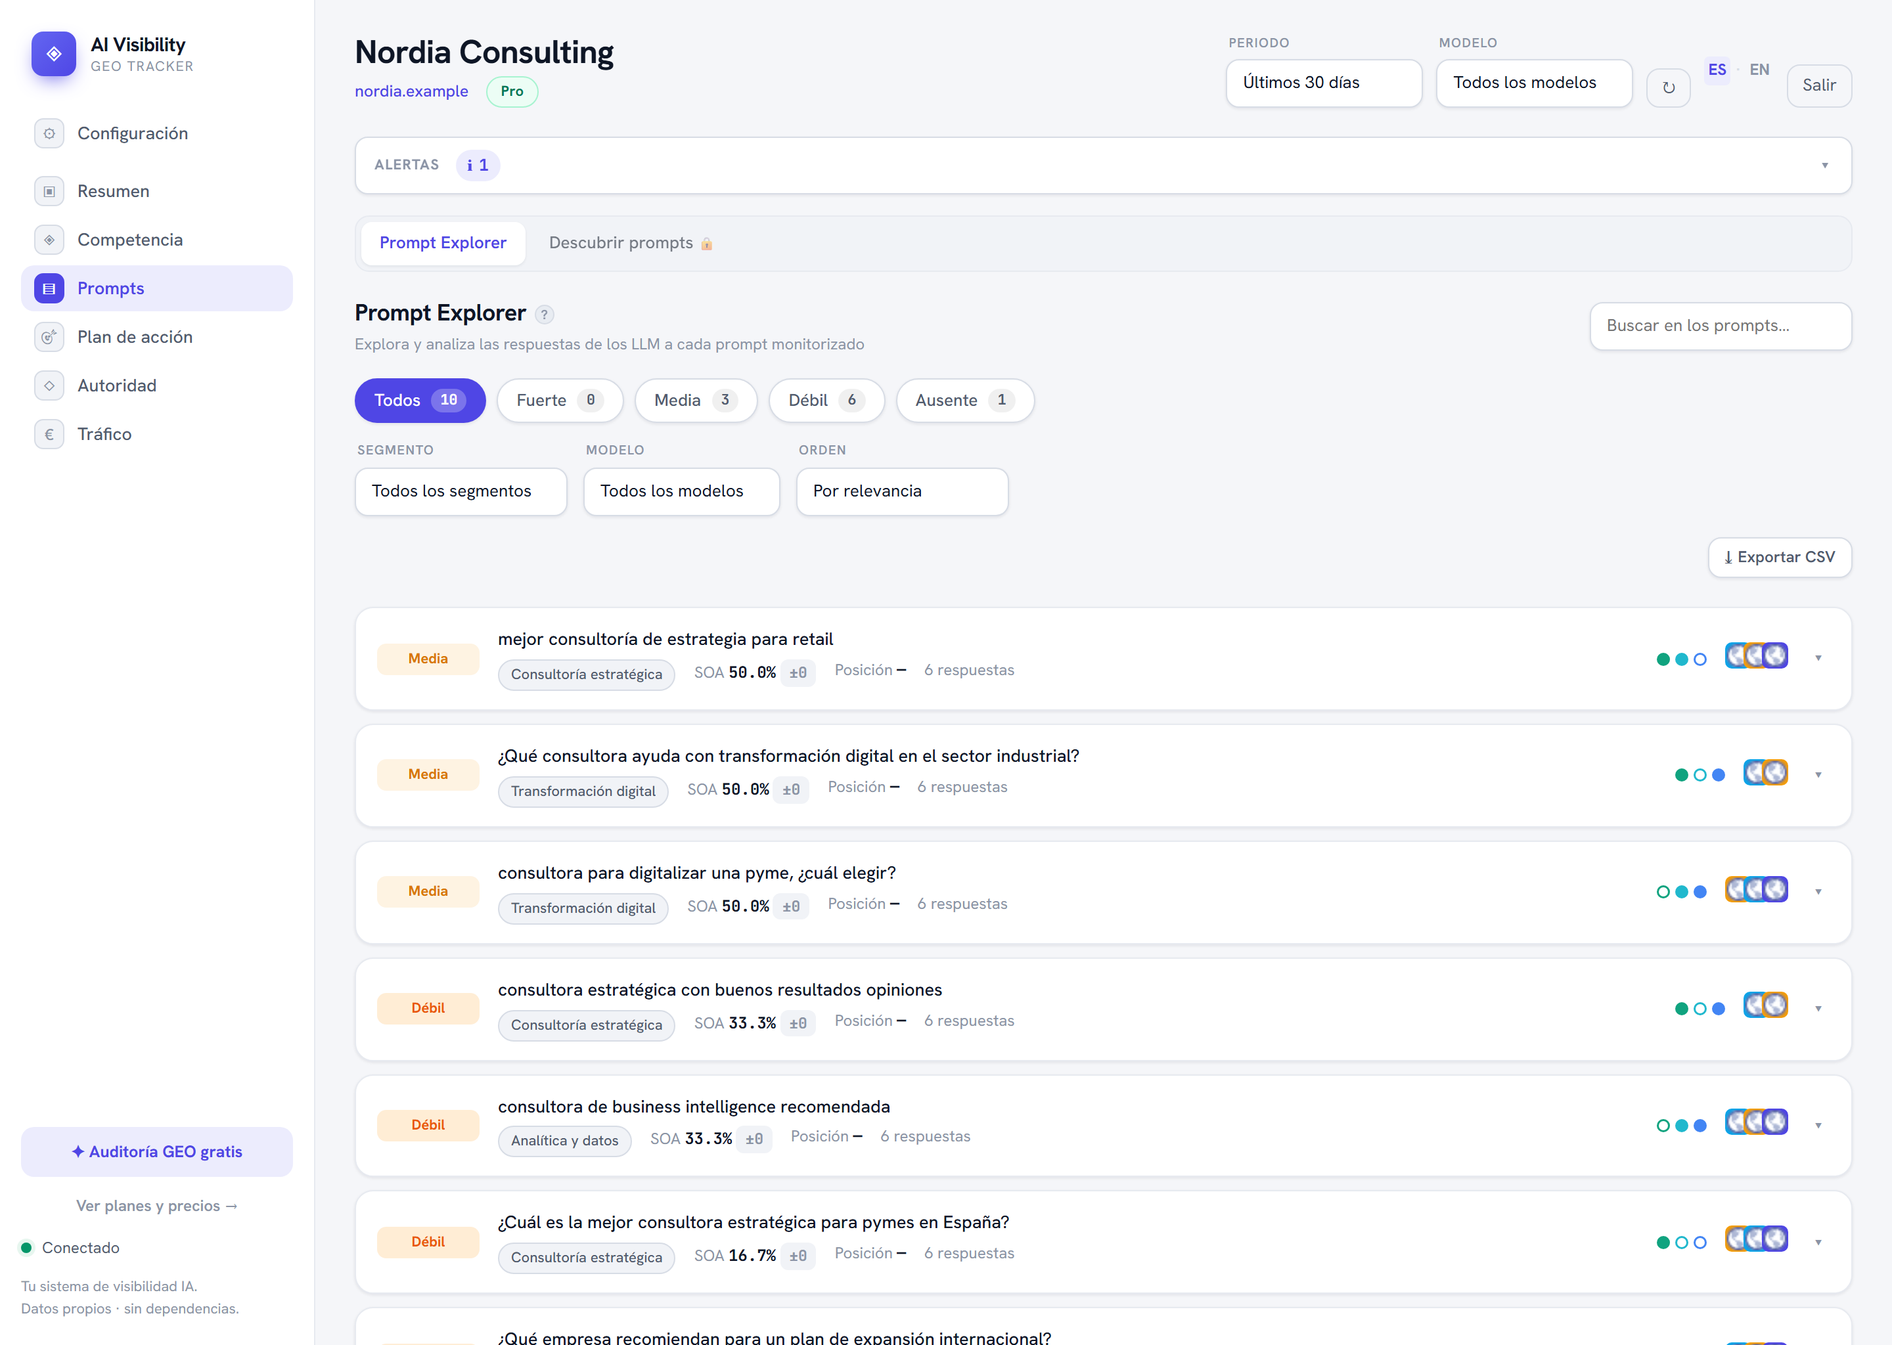
Task: Click model avatars on buenos resultados opiniones prompt
Action: (x=1765, y=1005)
